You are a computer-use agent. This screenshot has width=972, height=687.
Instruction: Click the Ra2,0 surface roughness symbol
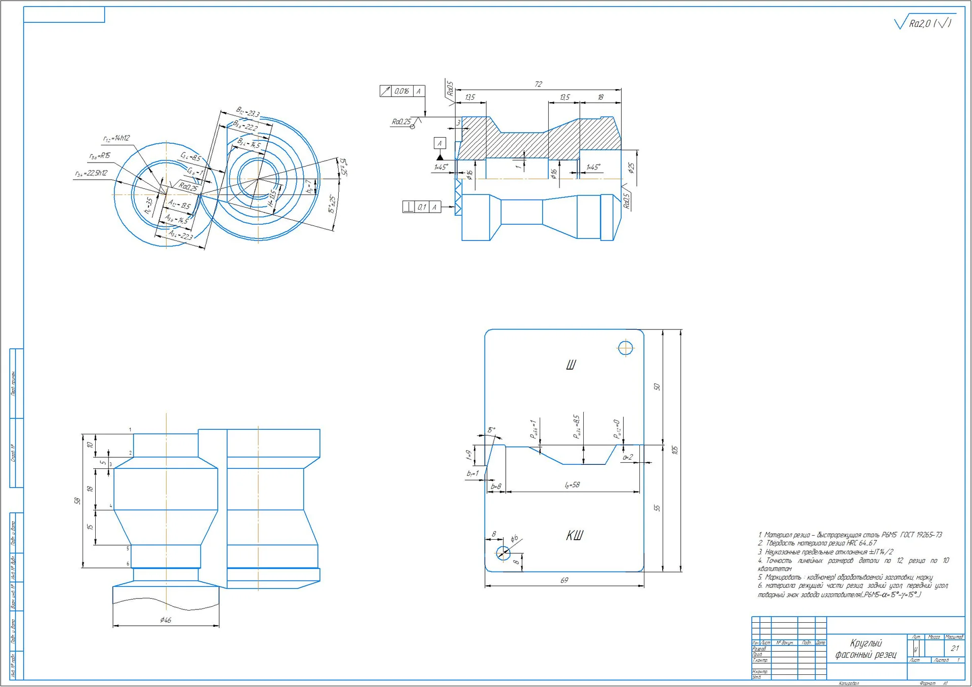[925, 22]
